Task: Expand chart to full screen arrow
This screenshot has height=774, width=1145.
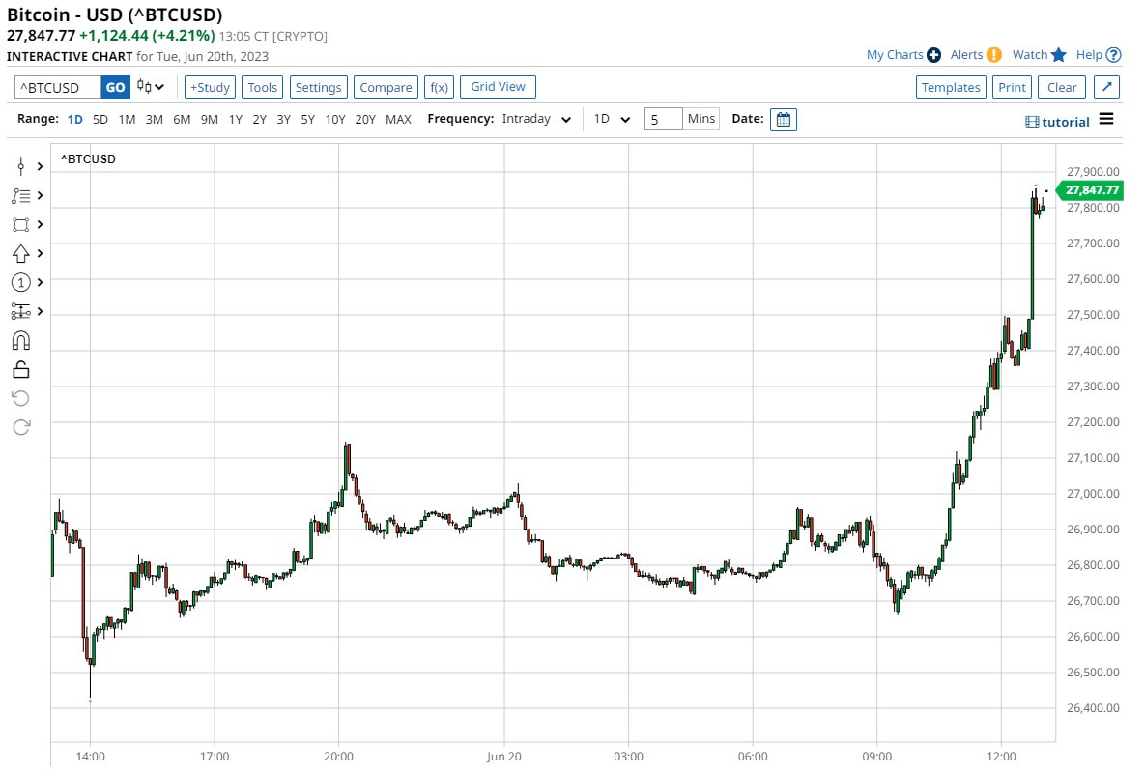Action: [x=1107, y=87]
